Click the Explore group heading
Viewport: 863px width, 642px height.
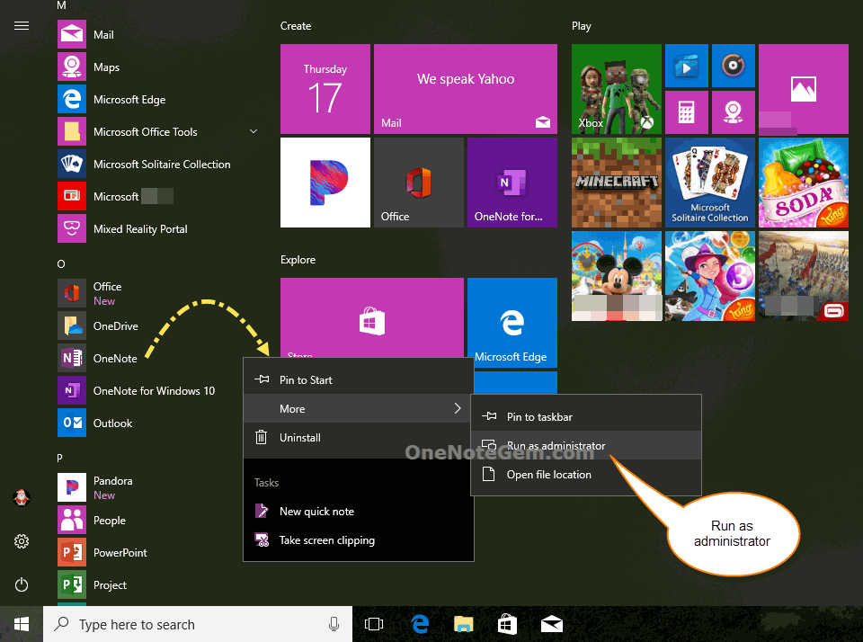298,259
